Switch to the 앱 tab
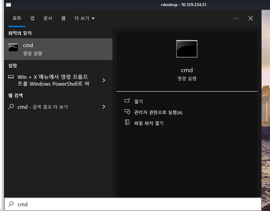270x211 pixels. tap(33, 18)
